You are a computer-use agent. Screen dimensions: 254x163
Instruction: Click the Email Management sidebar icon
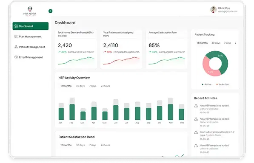pyautogui.click(x=16, y=57)
